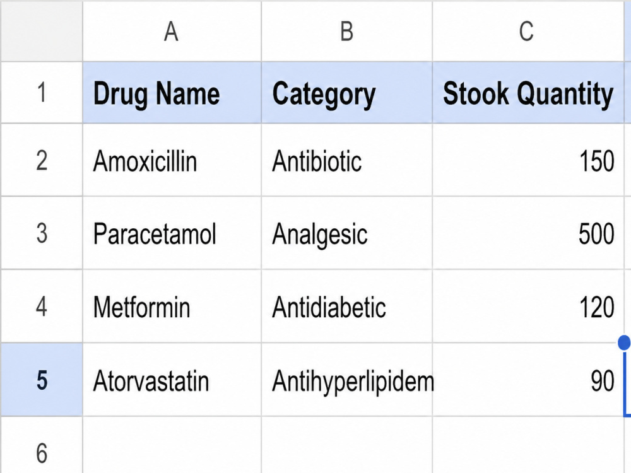631x473 pixels.
Task: Click the select-all corner box
Action: [x=42, y=32]
